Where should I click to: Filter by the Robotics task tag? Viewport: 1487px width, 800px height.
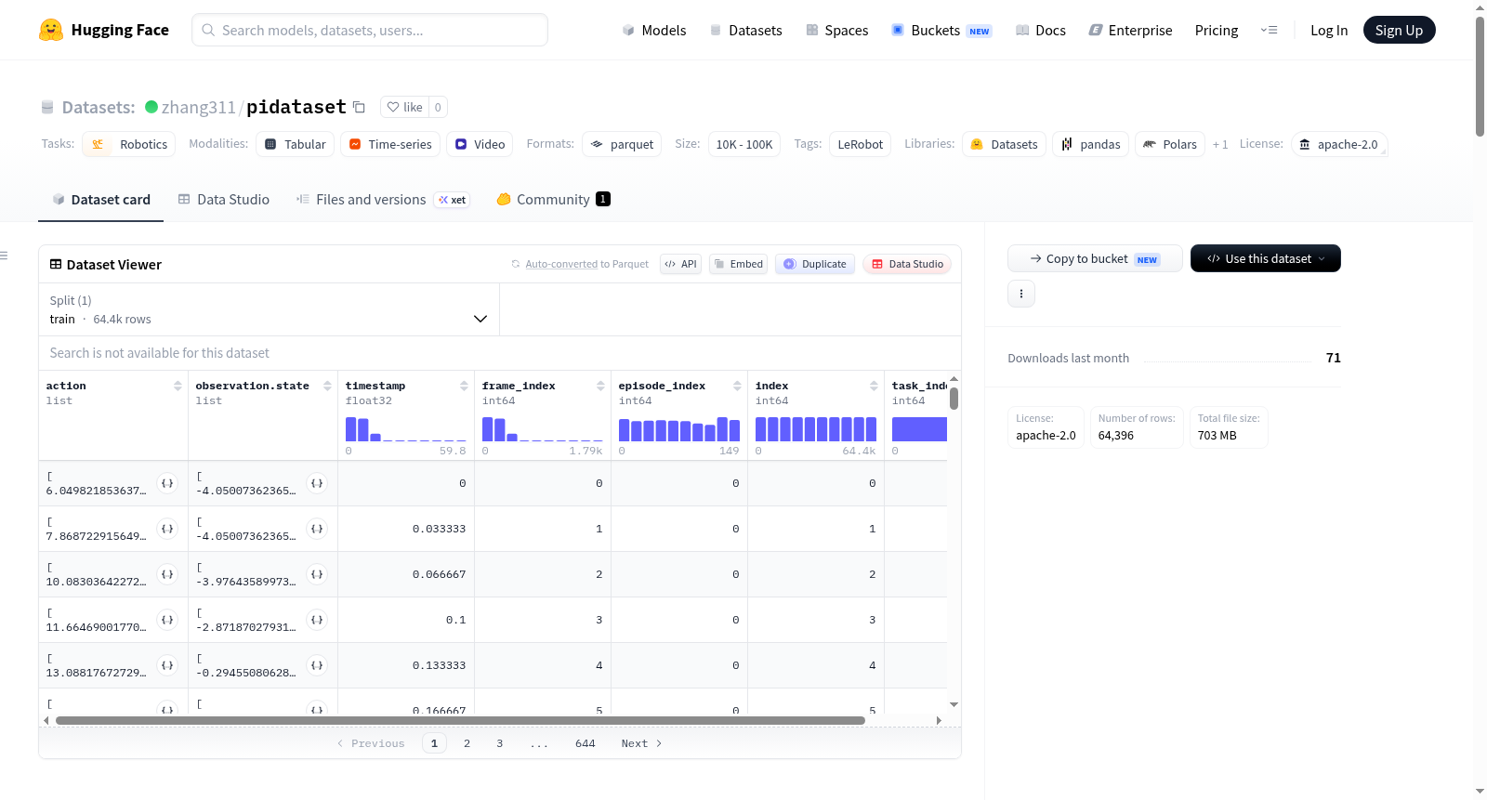(x=129, y=144)
